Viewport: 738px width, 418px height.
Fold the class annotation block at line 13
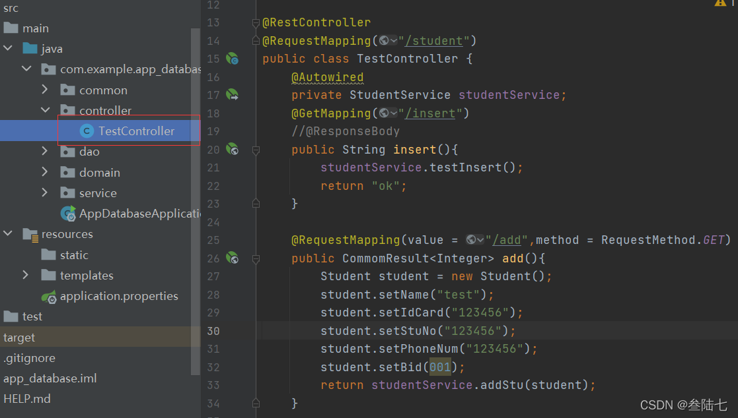[256, 22]
